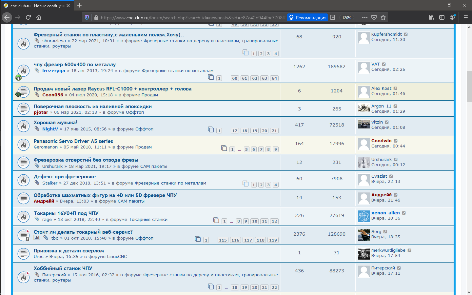Image resolution: width=472 pixels, height=295 pixels.
Task: Click attachment paperclip beside frezeryga
Action: tap(37, 70)
